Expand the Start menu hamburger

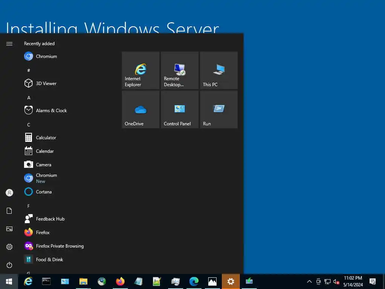[x=9, y=44]
